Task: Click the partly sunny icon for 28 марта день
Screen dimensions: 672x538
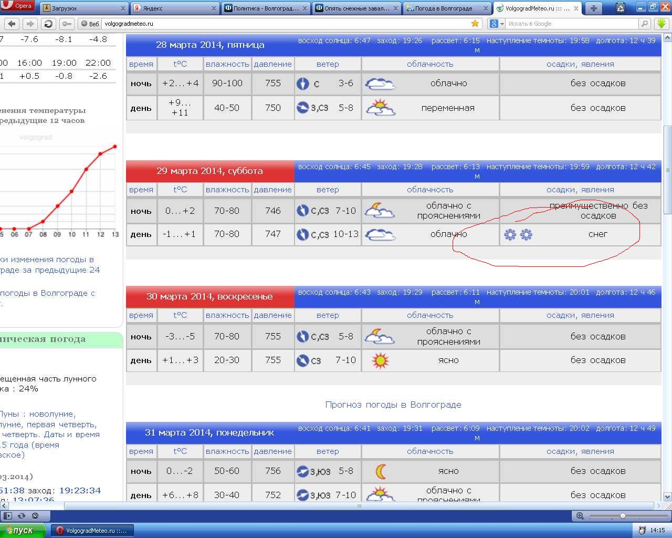Action: 380,108
